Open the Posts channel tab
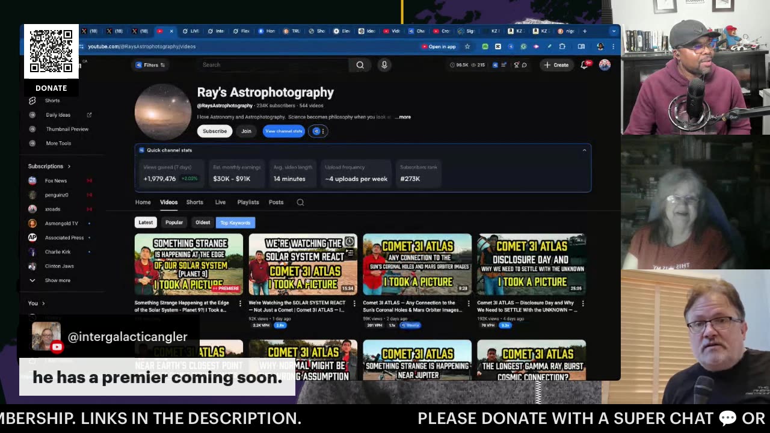The width and height of the screenshot is (770, 433). tap(276, 203)
